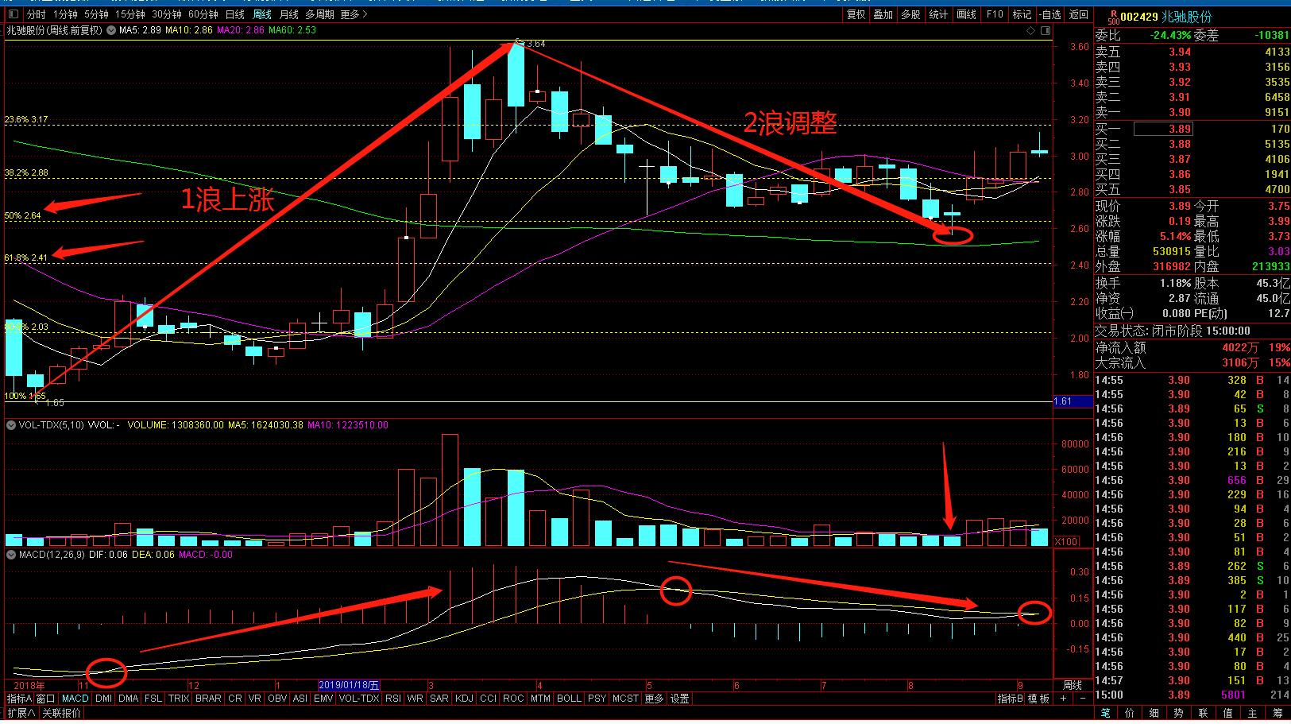The height and width of the screenshot is (724, 1291).
Task: Select the 60分钟 period tab
Action: click(203, 14)
